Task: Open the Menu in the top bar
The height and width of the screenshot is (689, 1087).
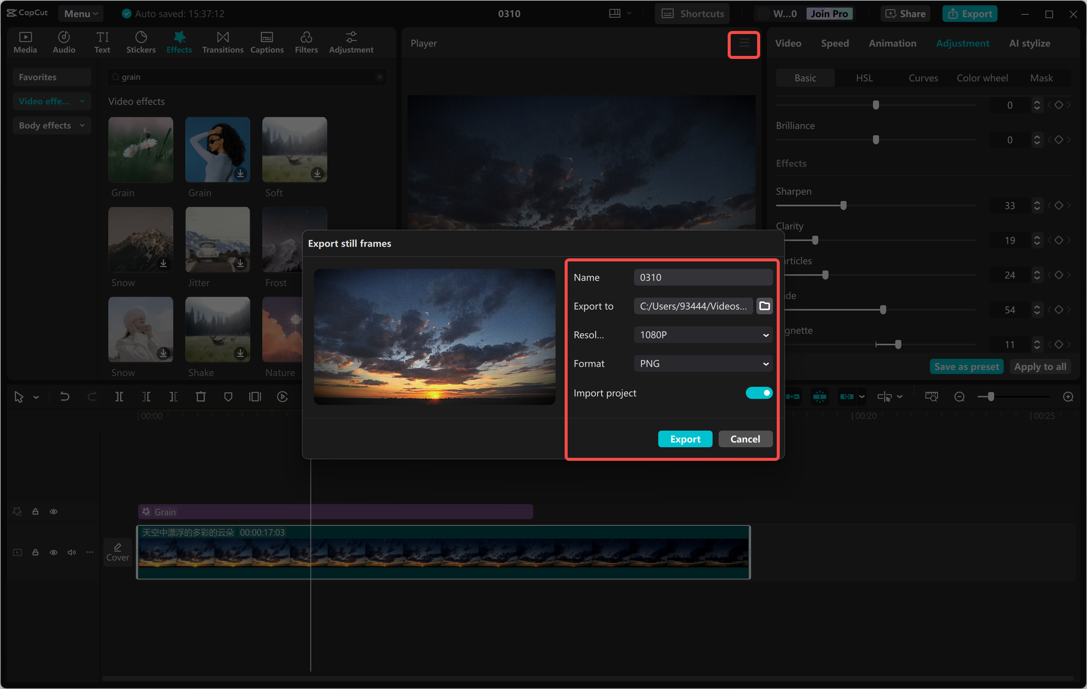Action: pyautogui.click(x=80, y=14)
